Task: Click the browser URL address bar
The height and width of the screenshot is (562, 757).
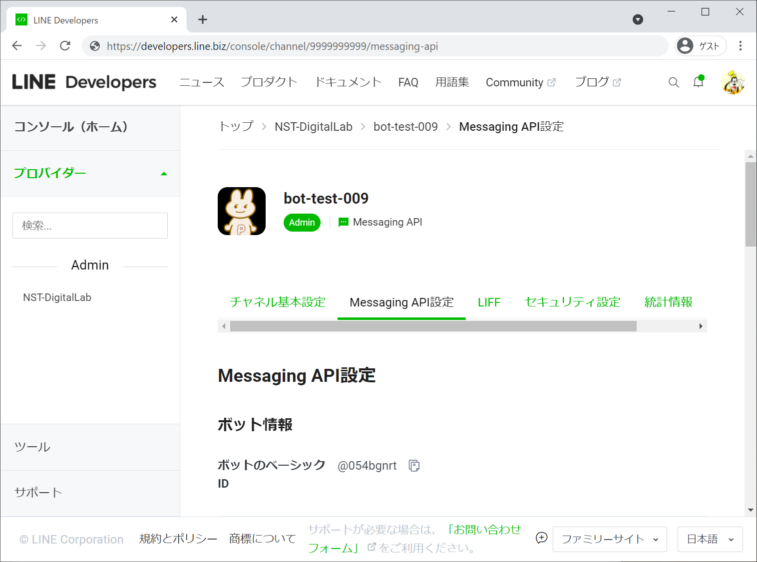Action: point(375,46)
